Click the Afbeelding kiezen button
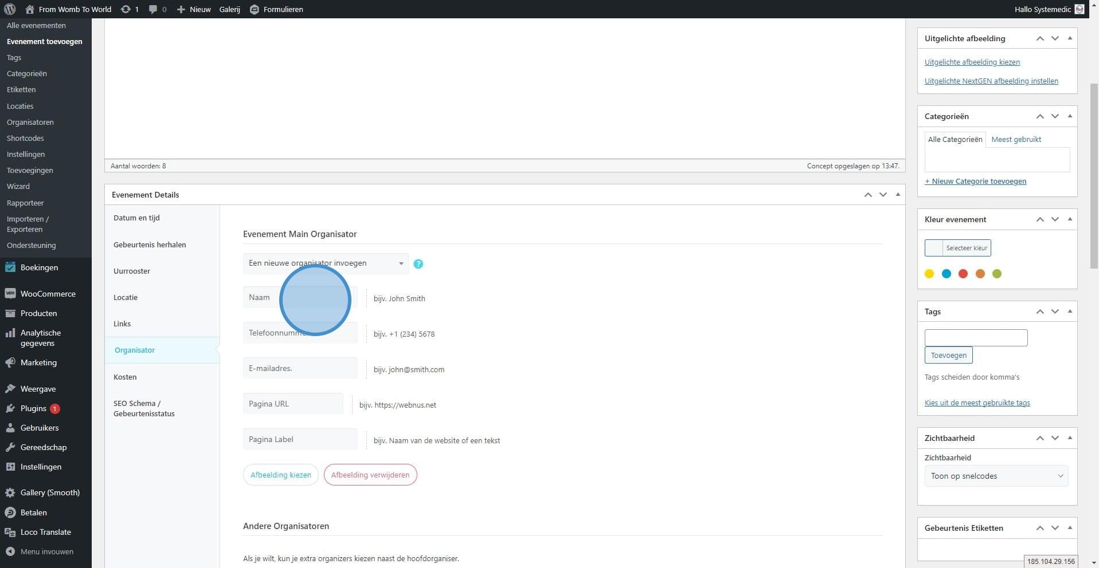1099x568 pixels. click(x=280, y=475)
